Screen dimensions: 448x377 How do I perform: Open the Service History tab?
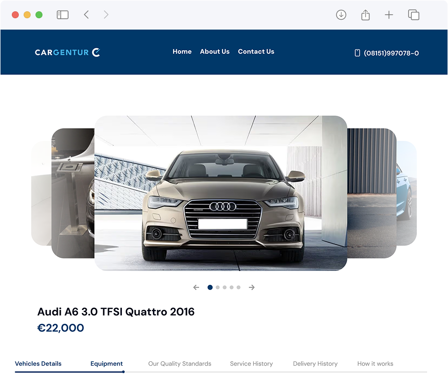click(x=252, y=364)
